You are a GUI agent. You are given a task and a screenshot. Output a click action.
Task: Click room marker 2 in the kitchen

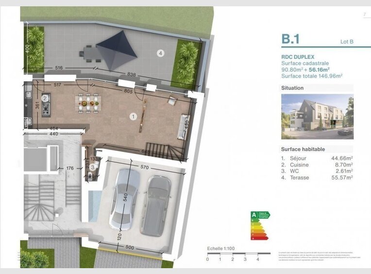point(45,99)
